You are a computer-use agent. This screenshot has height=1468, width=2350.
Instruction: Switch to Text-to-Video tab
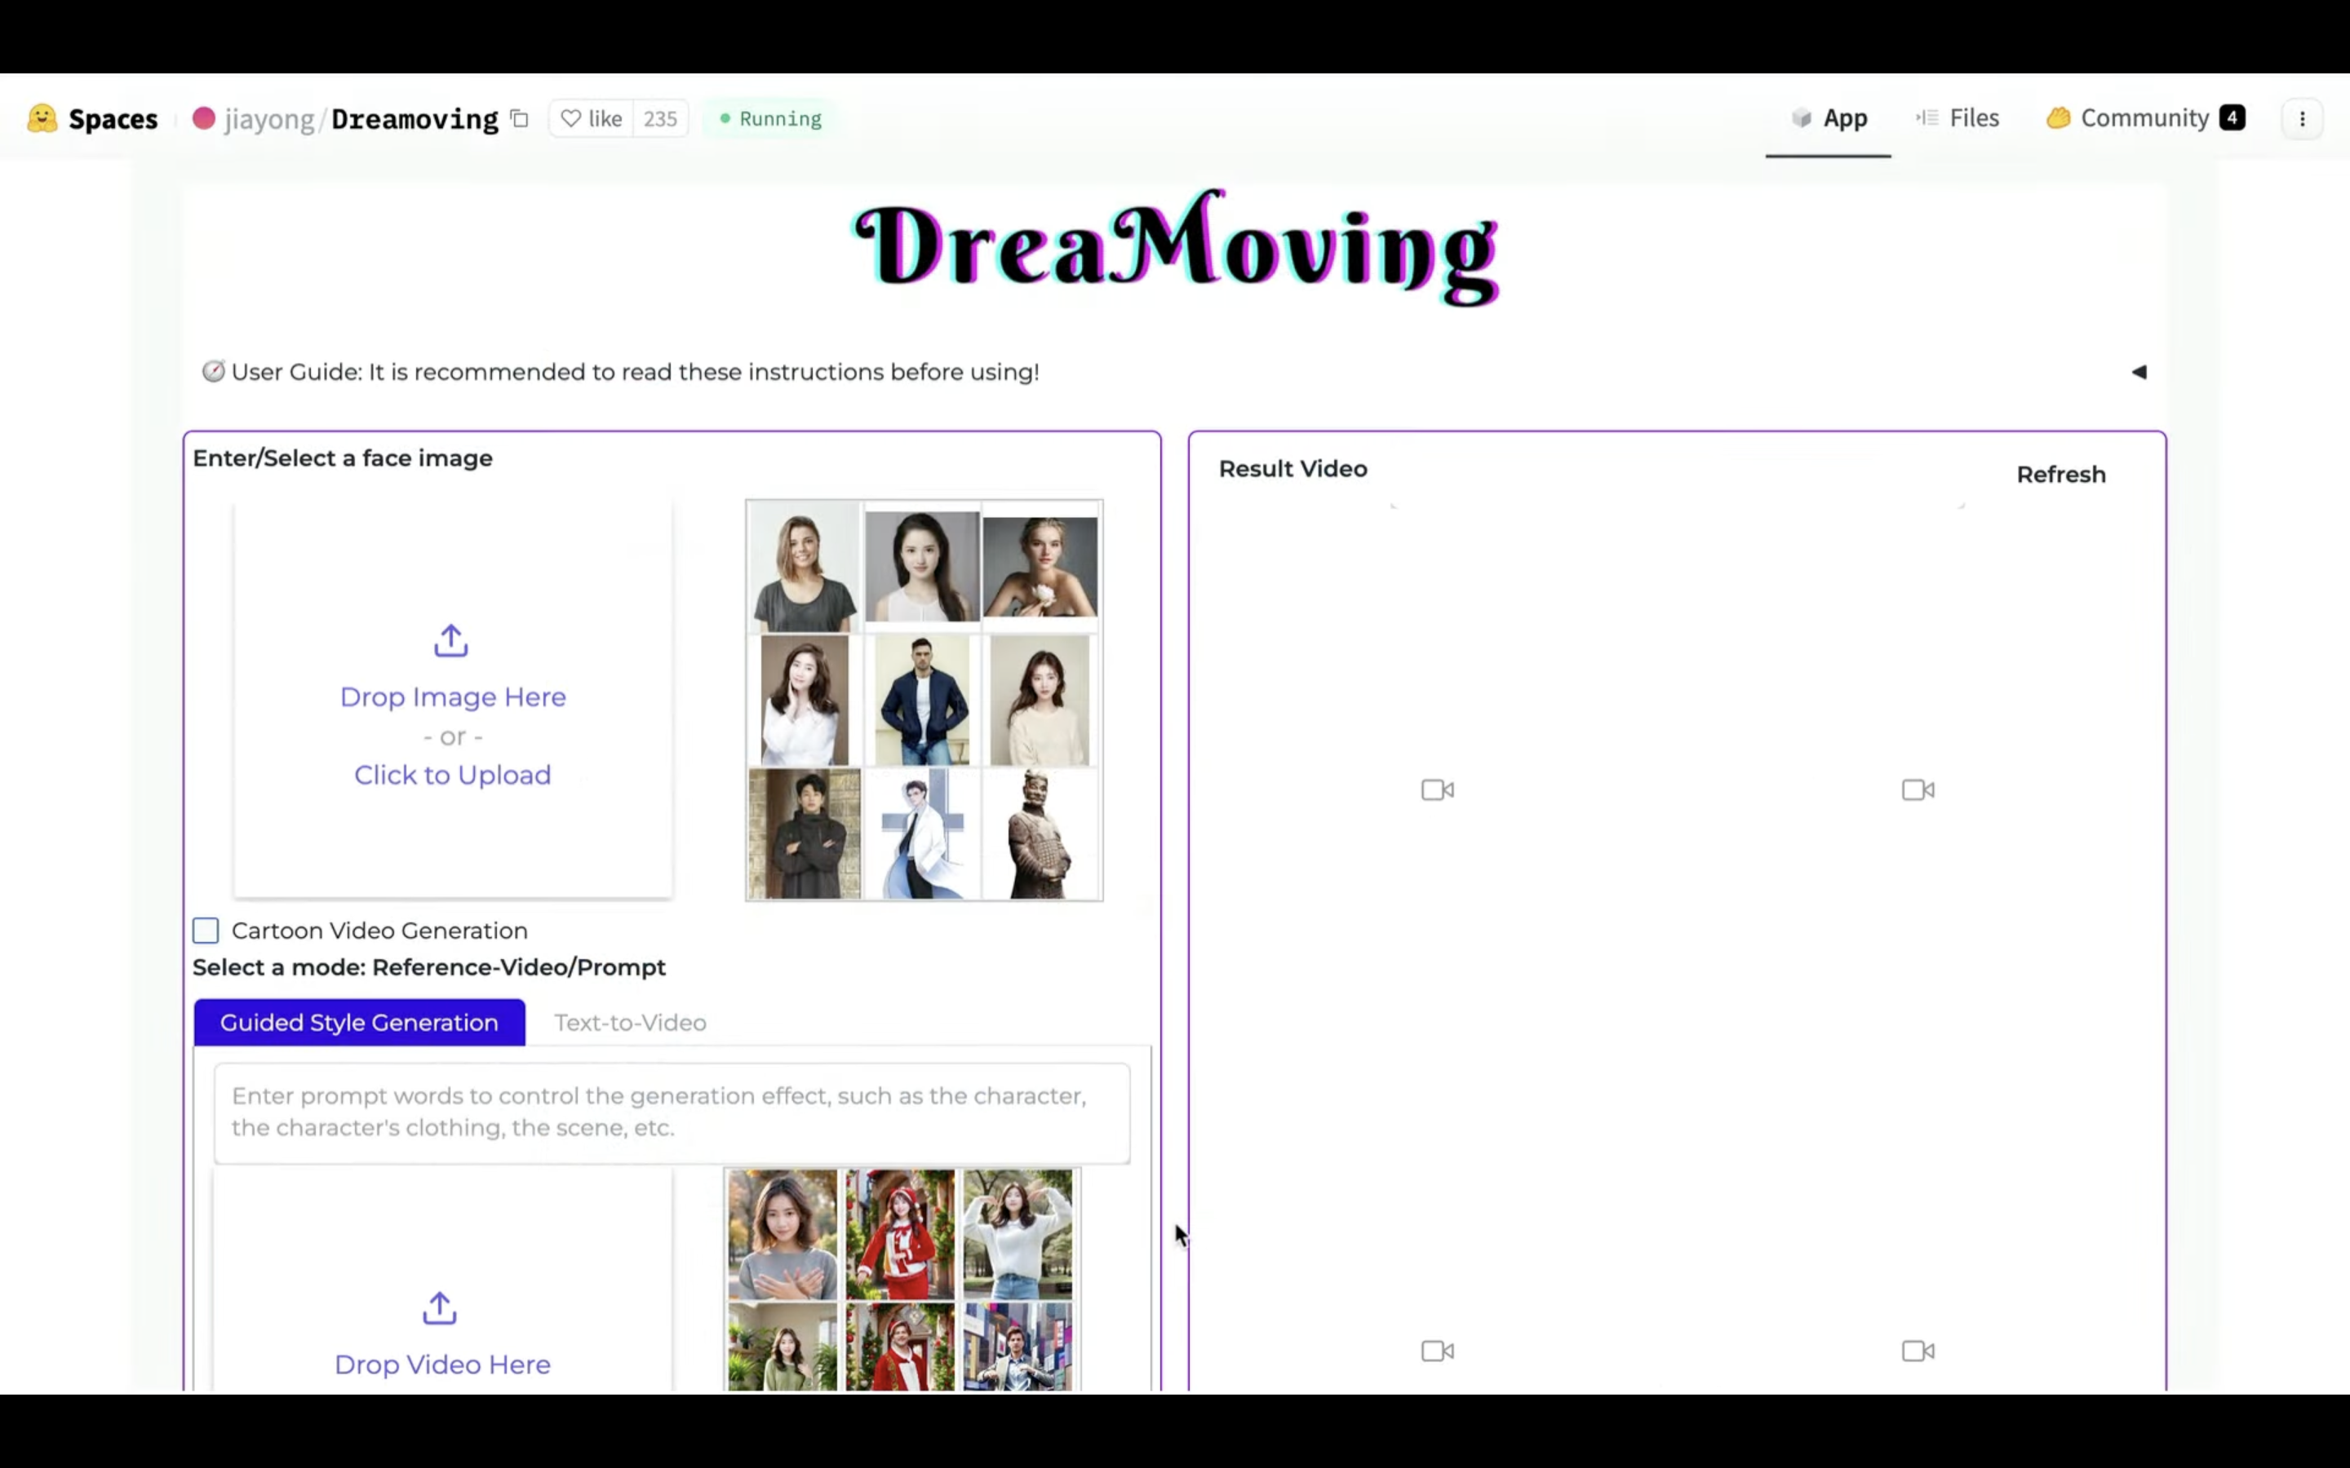coord(630,1023)
